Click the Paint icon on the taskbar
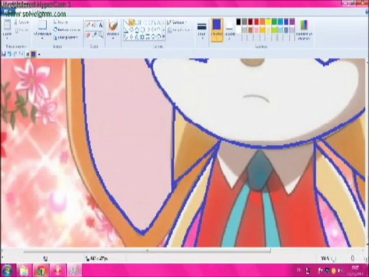The image size is (369, 277). tap(74, 270)
